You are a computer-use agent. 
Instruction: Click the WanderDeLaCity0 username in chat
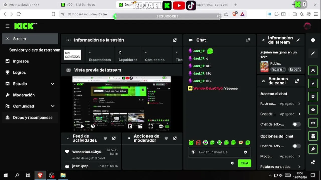pyautogui.click(x=208, y=88)
